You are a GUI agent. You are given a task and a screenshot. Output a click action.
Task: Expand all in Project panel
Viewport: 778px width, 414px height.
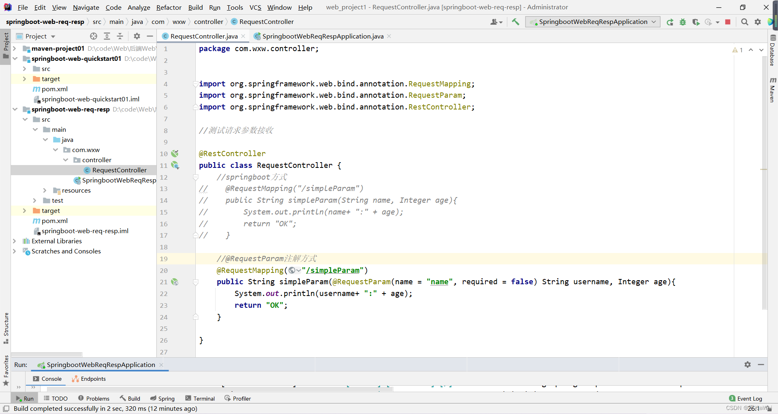(107, 36)
